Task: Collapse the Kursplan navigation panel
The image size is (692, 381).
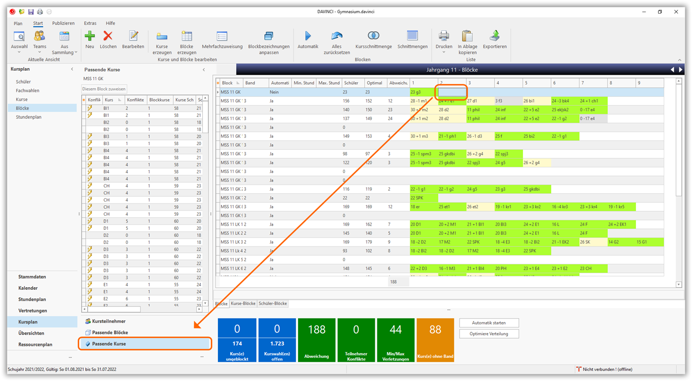Action: [x=72, y=70]
